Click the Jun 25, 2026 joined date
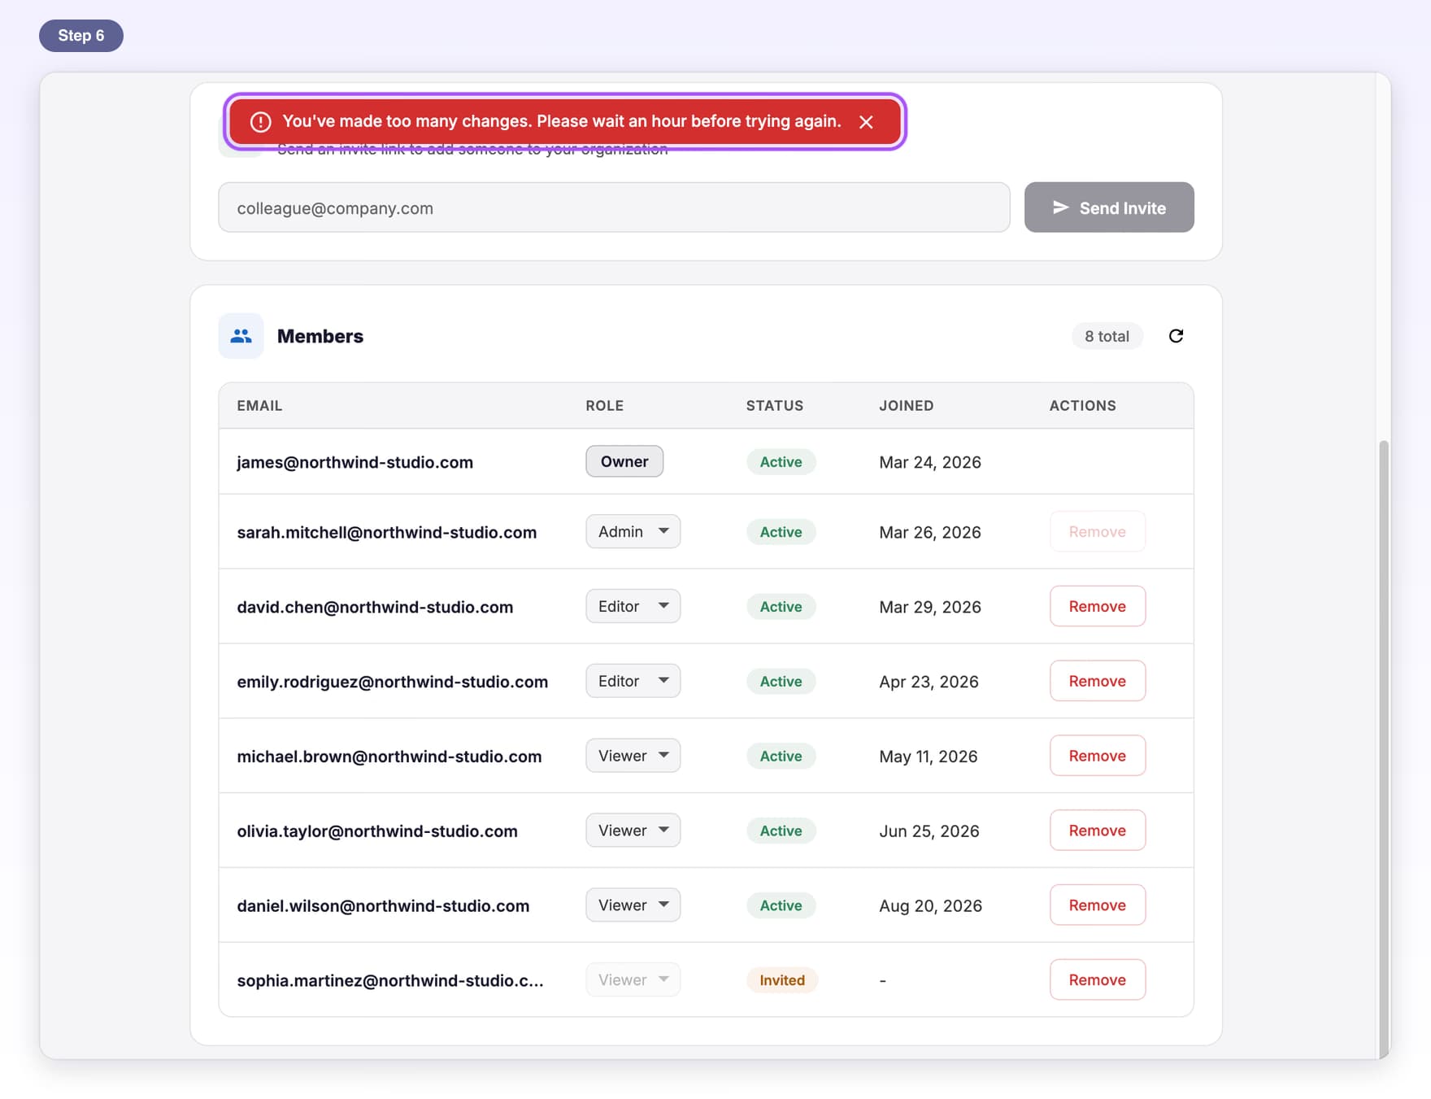Screen dimensions: 1431x1099 coord(929,831)
